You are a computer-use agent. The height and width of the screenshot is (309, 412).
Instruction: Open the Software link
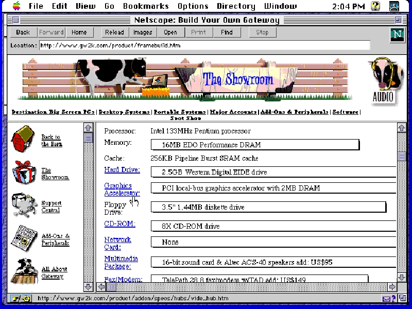(346, 112)
